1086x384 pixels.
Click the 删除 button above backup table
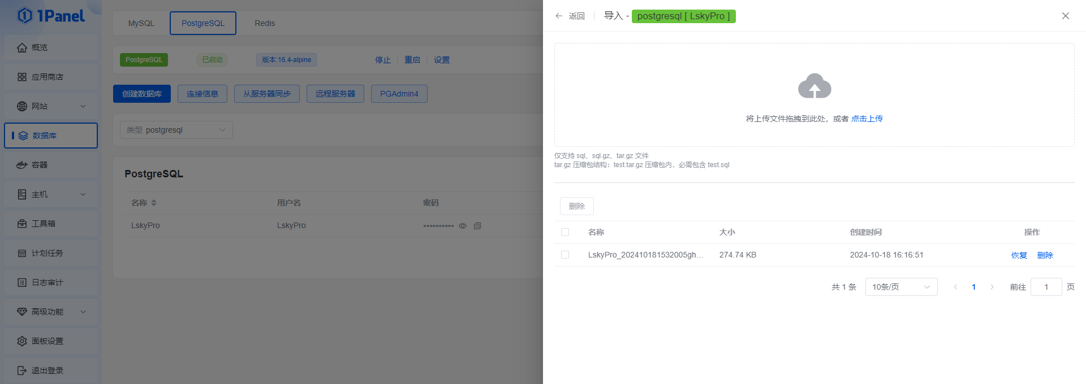pos(577,206)
